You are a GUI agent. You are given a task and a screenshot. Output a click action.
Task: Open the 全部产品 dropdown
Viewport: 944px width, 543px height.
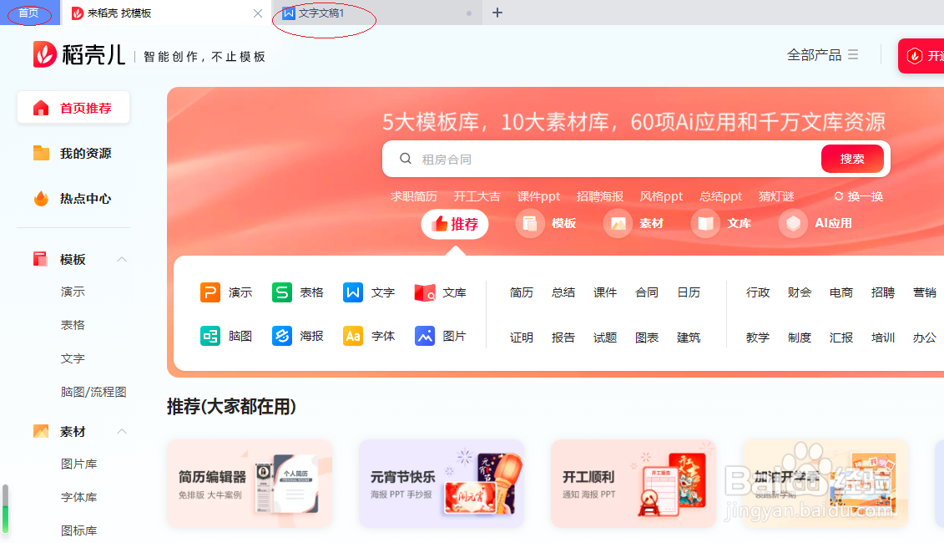(x=823, y=55)
